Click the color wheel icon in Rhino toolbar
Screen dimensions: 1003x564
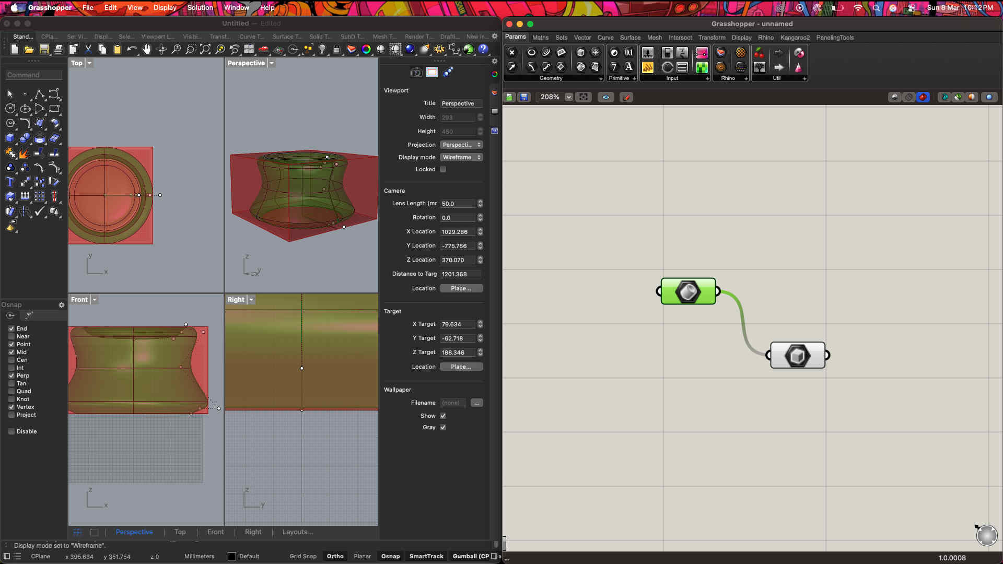366,49
